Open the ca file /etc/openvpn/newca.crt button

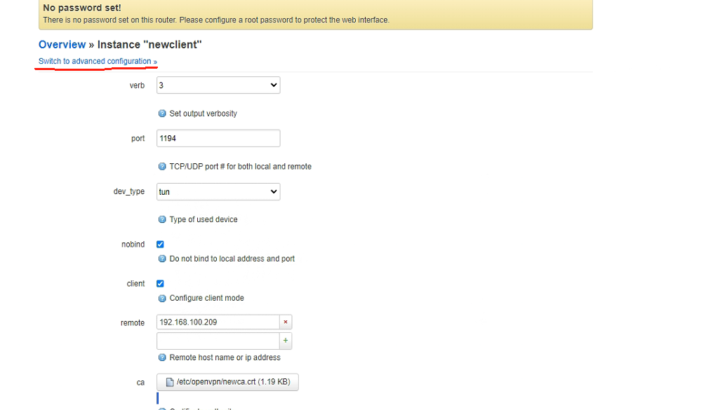[x=227, y=382]
